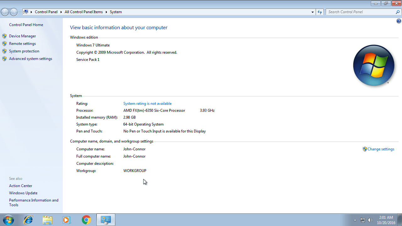
Task: Open Windows Explorer from the taskbar
Action: (47, 220)
